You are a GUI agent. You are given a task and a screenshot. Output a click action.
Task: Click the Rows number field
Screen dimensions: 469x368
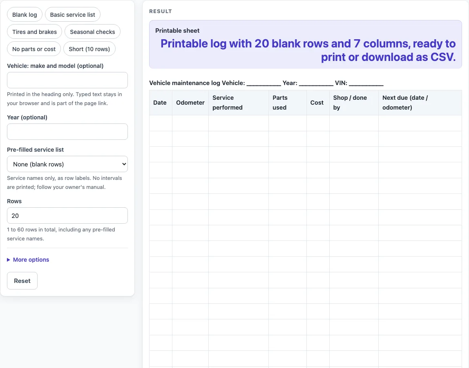point(67,215)
